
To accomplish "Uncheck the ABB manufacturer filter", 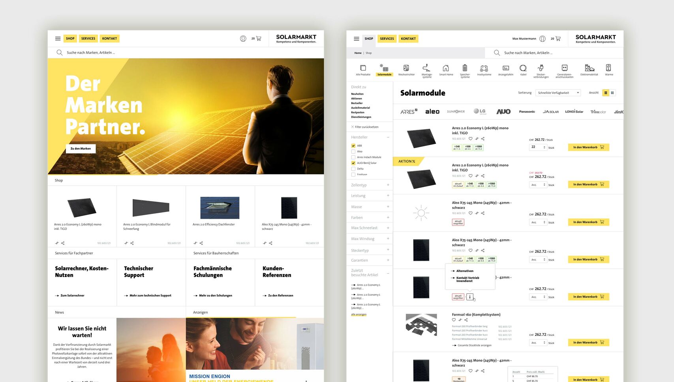I will (x=353, y=146).
